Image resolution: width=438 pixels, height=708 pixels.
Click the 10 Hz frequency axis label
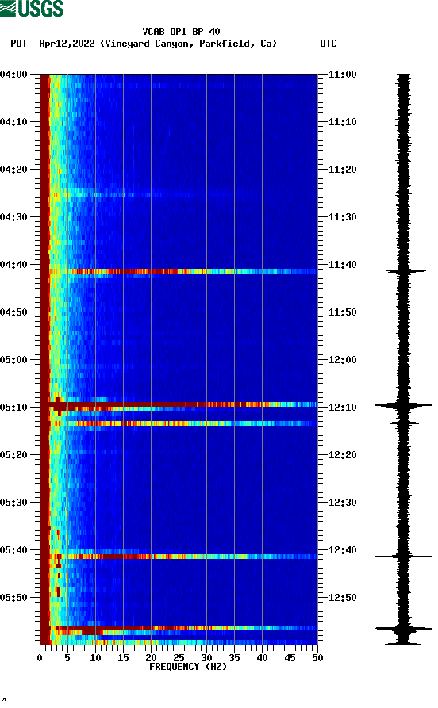(95, 658)
